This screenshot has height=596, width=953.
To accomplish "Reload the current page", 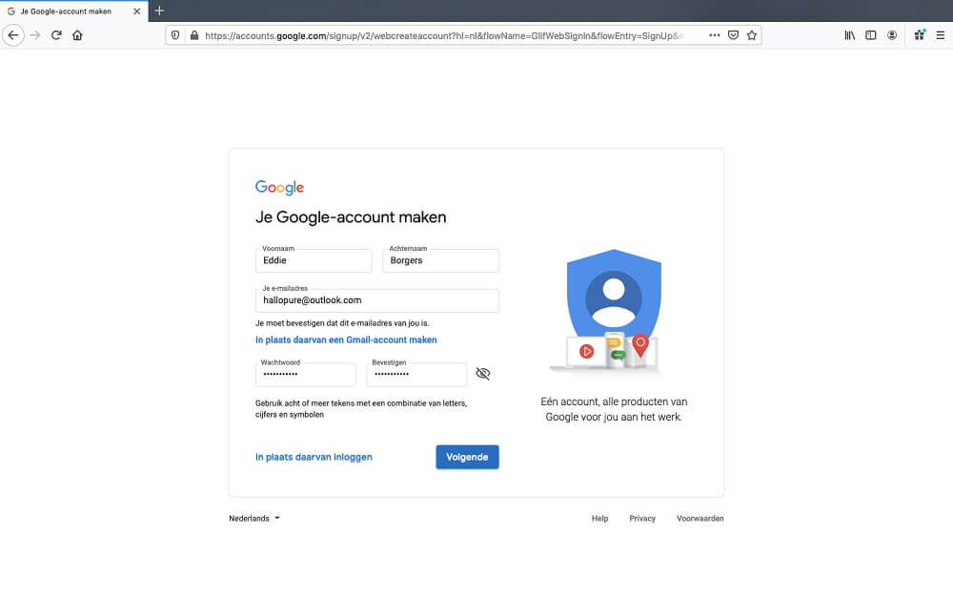I will click(x=56, y=35).
